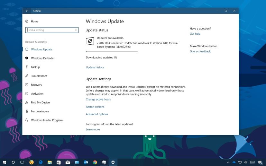Click the Activation checkmark circle icon
The width and height of the screenshot is (266, 166).
[27, 93]
